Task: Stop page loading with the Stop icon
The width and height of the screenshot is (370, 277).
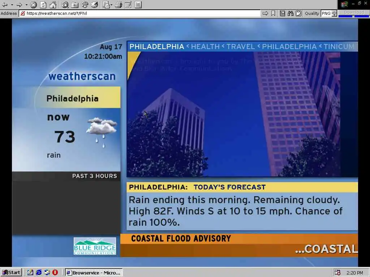Action: pyautogui.click(x=34, y=4)
